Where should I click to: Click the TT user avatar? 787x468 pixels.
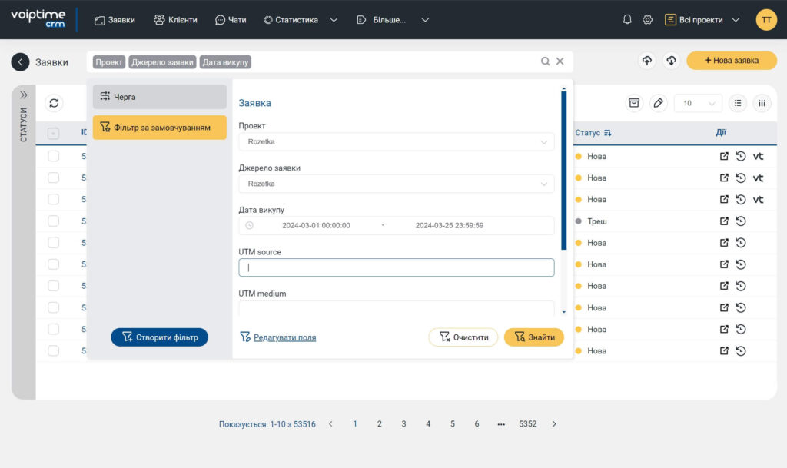coord(766,19)
